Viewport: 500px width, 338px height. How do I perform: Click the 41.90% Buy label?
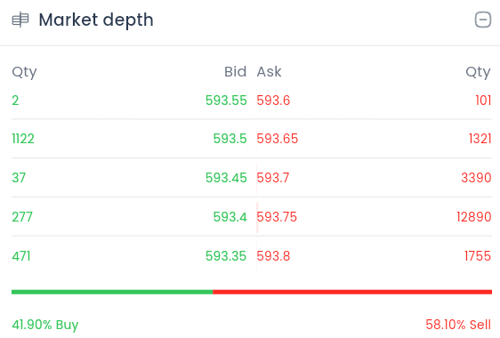[x=45, y=325]
